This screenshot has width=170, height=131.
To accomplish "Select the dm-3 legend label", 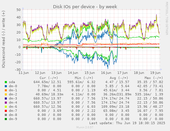I will [x=13, y=99].
